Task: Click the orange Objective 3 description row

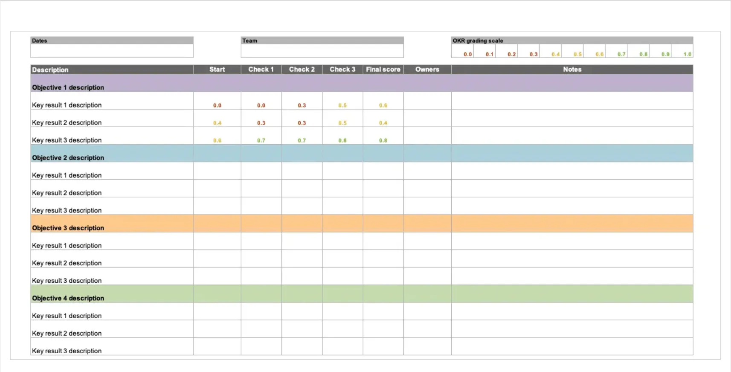Action: pos(362,224)
